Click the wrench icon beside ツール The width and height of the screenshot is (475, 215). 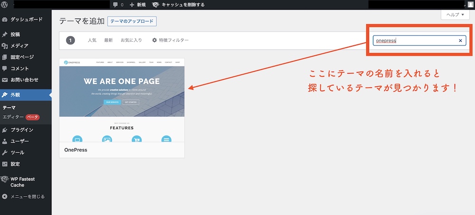pos(5,153)
